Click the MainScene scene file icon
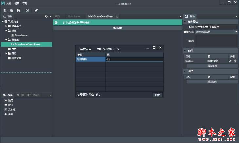 (x=13, y=35)
